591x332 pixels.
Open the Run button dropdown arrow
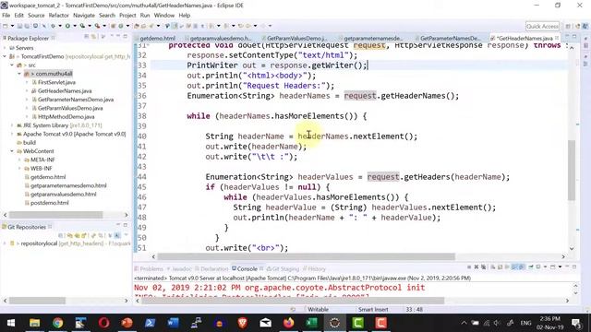75,26
